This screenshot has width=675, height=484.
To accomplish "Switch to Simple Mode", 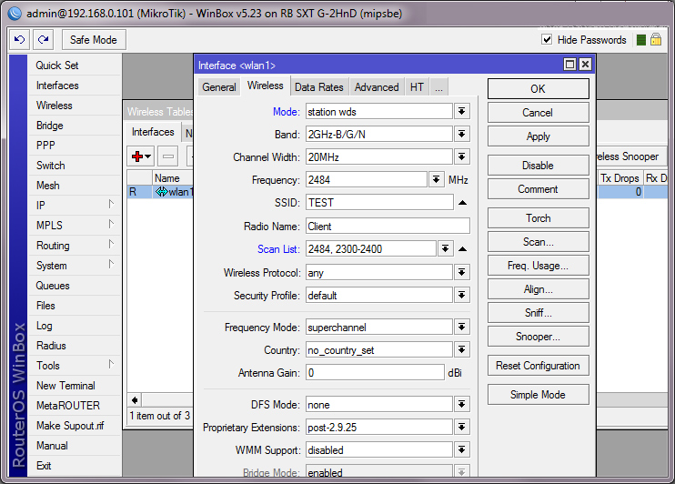I will click(539, 395).
